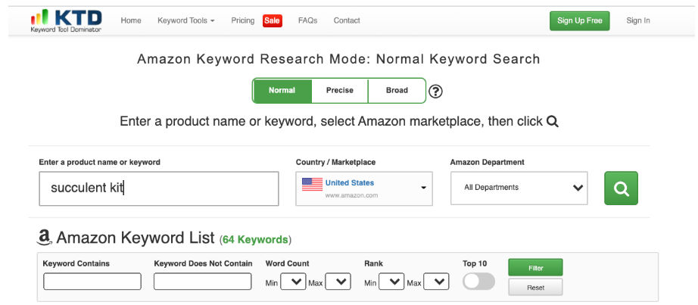698x305 pixels.
Task: Open the Word Count Max dropdown
Action: [338, 282]
